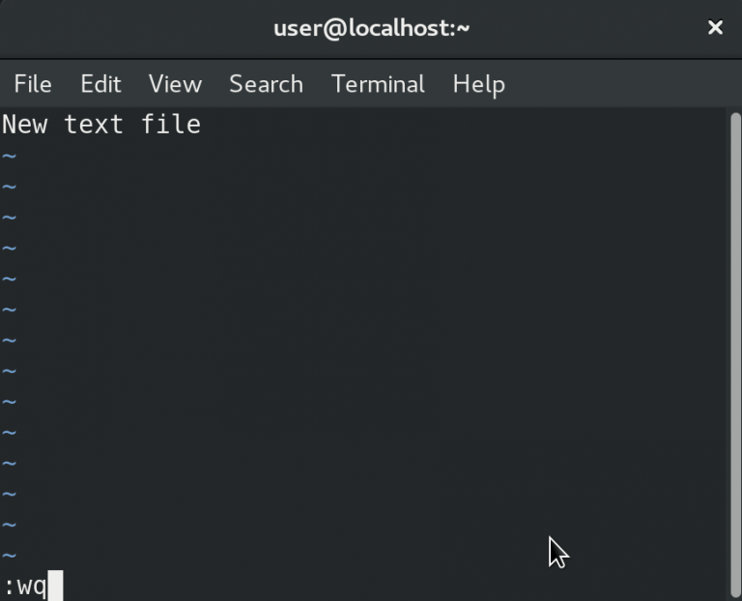Open the Terminal menu

pyautogui.click(x=378, y=84)
